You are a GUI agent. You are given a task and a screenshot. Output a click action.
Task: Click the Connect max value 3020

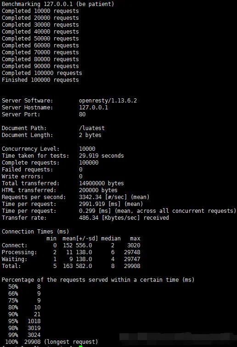(134, 245)
